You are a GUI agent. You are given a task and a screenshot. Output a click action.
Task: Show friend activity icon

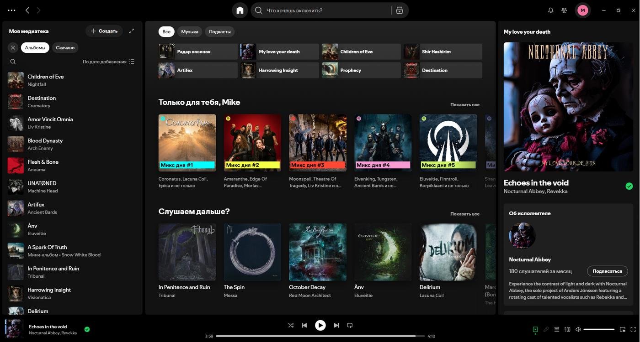[564, 10]
